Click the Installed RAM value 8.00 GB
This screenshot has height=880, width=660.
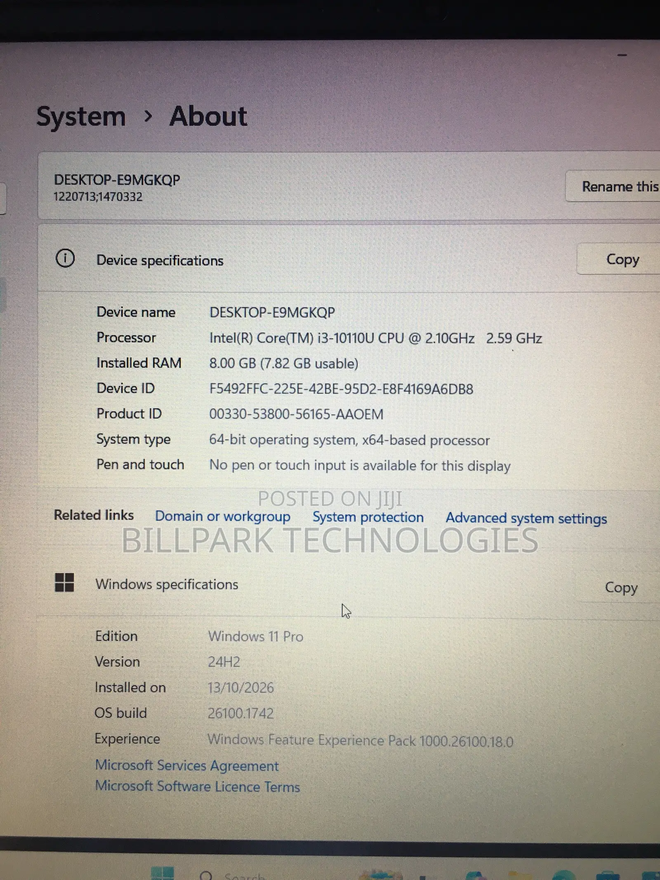pyautogui.click(x=284, y=363)
